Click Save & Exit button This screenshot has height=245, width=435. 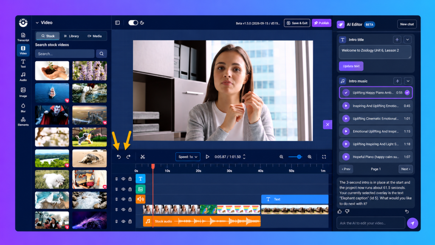coord(297,23)
